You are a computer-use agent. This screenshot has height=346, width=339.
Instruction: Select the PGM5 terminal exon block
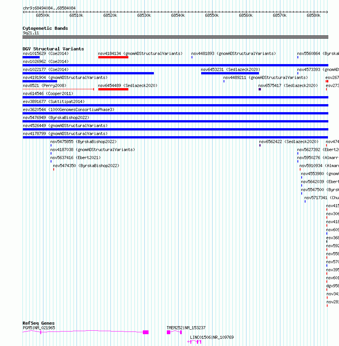pos(146,332)
